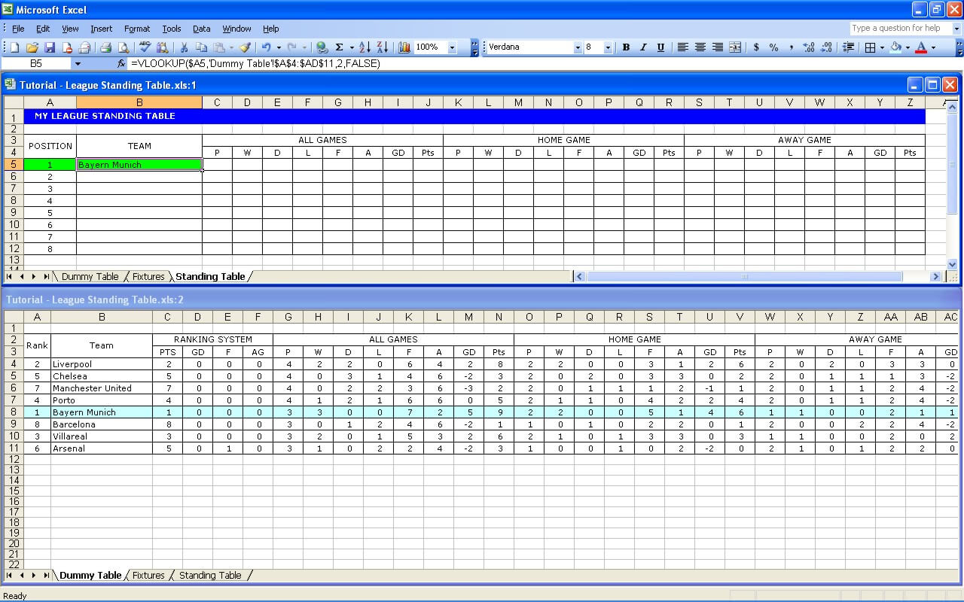The image size is (964, 602).
Task: Click the vertical scrollbar down arrow in top window
Action: coord(952,264)
